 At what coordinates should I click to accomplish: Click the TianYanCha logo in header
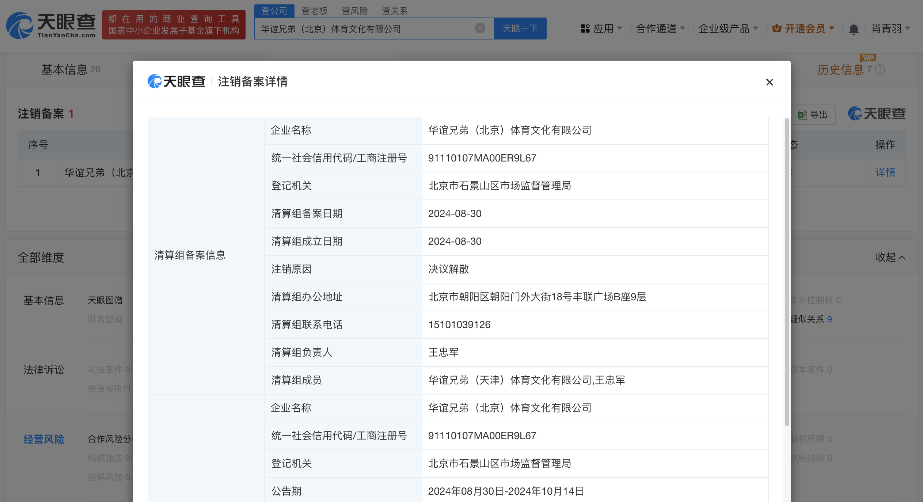[x=51, y=25]
